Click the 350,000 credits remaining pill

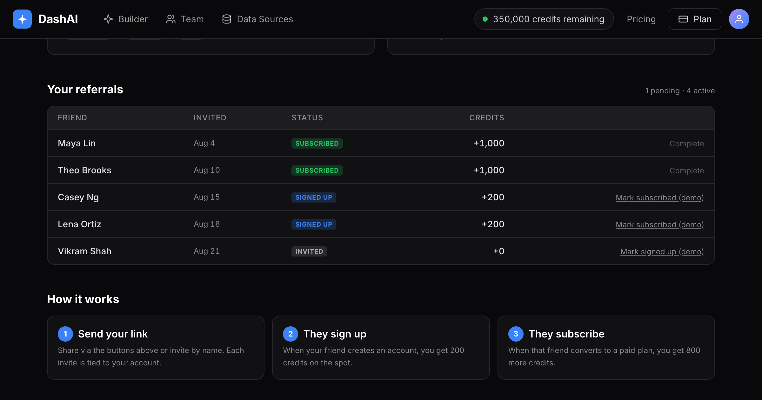coord(544,19)
